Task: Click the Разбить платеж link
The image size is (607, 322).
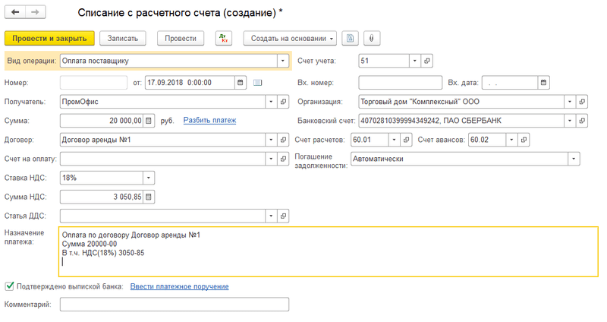Action: (209, 120)
